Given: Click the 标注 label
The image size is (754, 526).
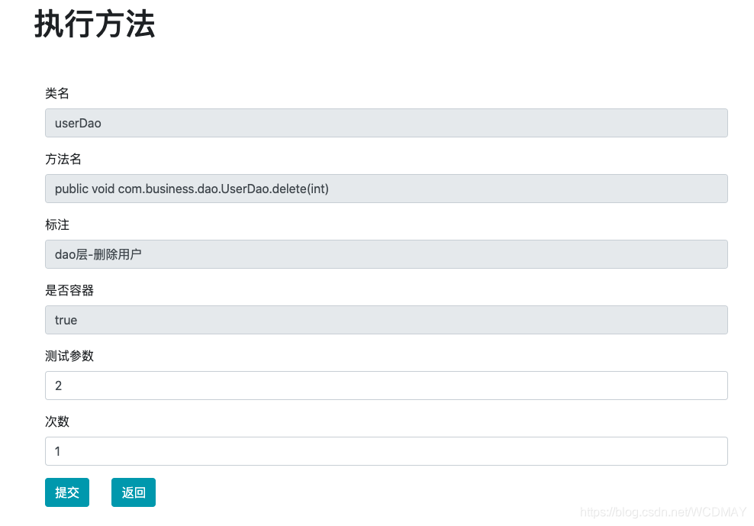Looking at the screenshot, I should click(57, 224).
